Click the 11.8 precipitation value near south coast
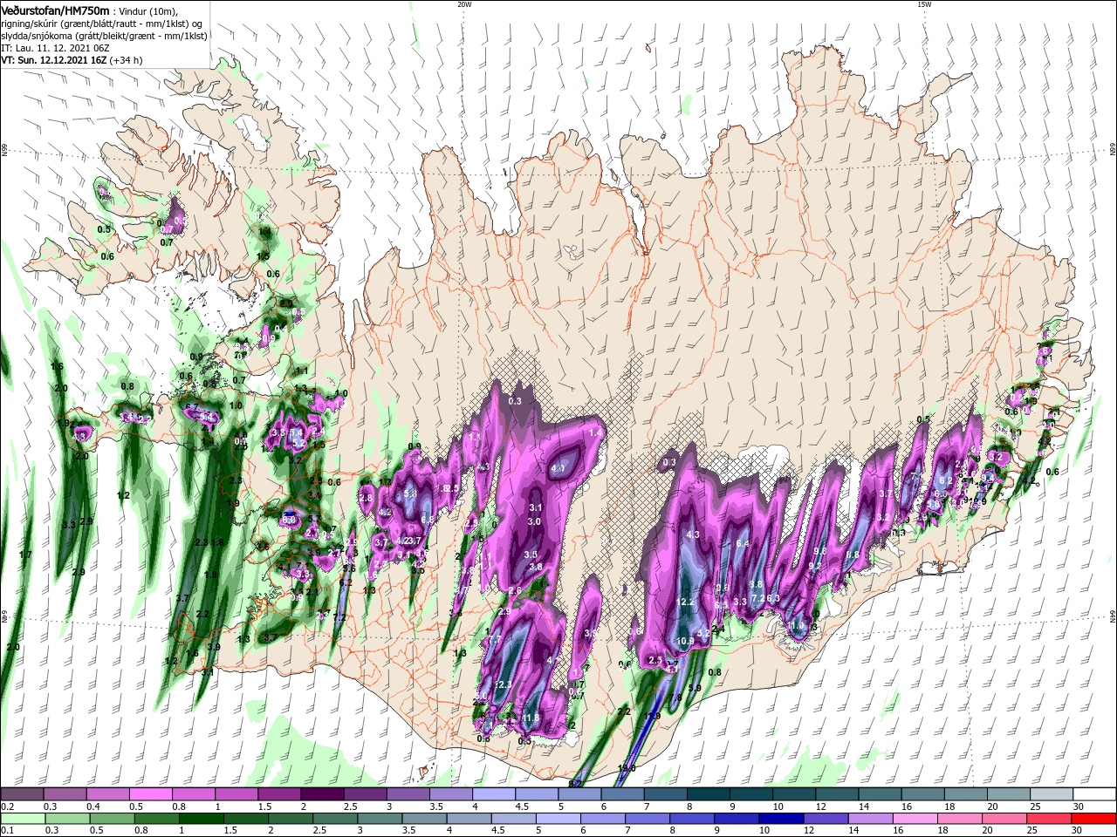 coord(531,718)
